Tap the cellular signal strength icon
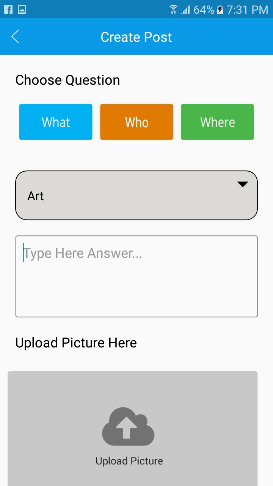The image size is (273, 486). point(185,9)
